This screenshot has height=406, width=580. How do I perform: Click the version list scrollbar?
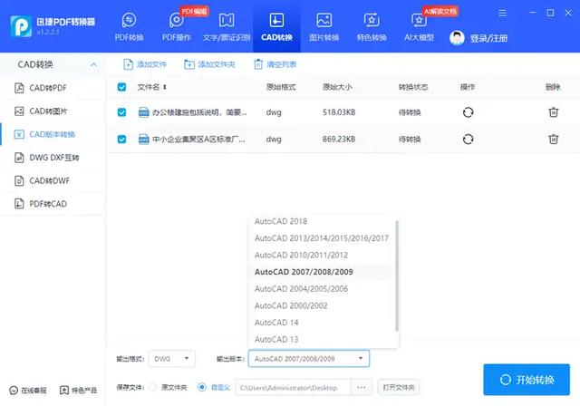[397, 275]
